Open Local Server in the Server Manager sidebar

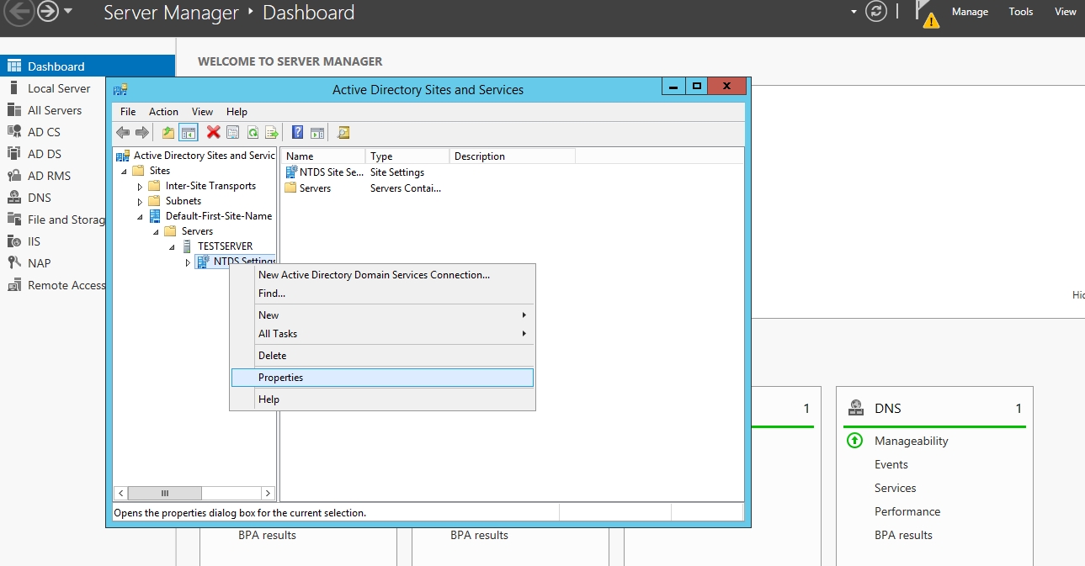(x=59, y=88)
